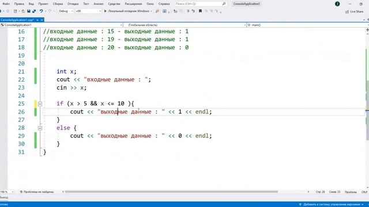The width and height of the screenshot is (369, 207).
Task: Collapse the if block on line 25
Action: [40, 103]
